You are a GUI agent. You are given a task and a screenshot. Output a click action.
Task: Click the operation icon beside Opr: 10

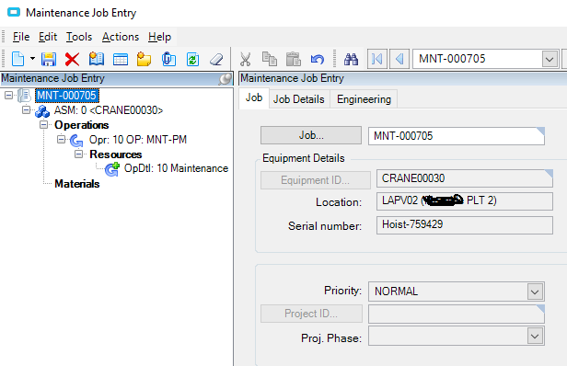pyautogui.click(x=76, y=140)
